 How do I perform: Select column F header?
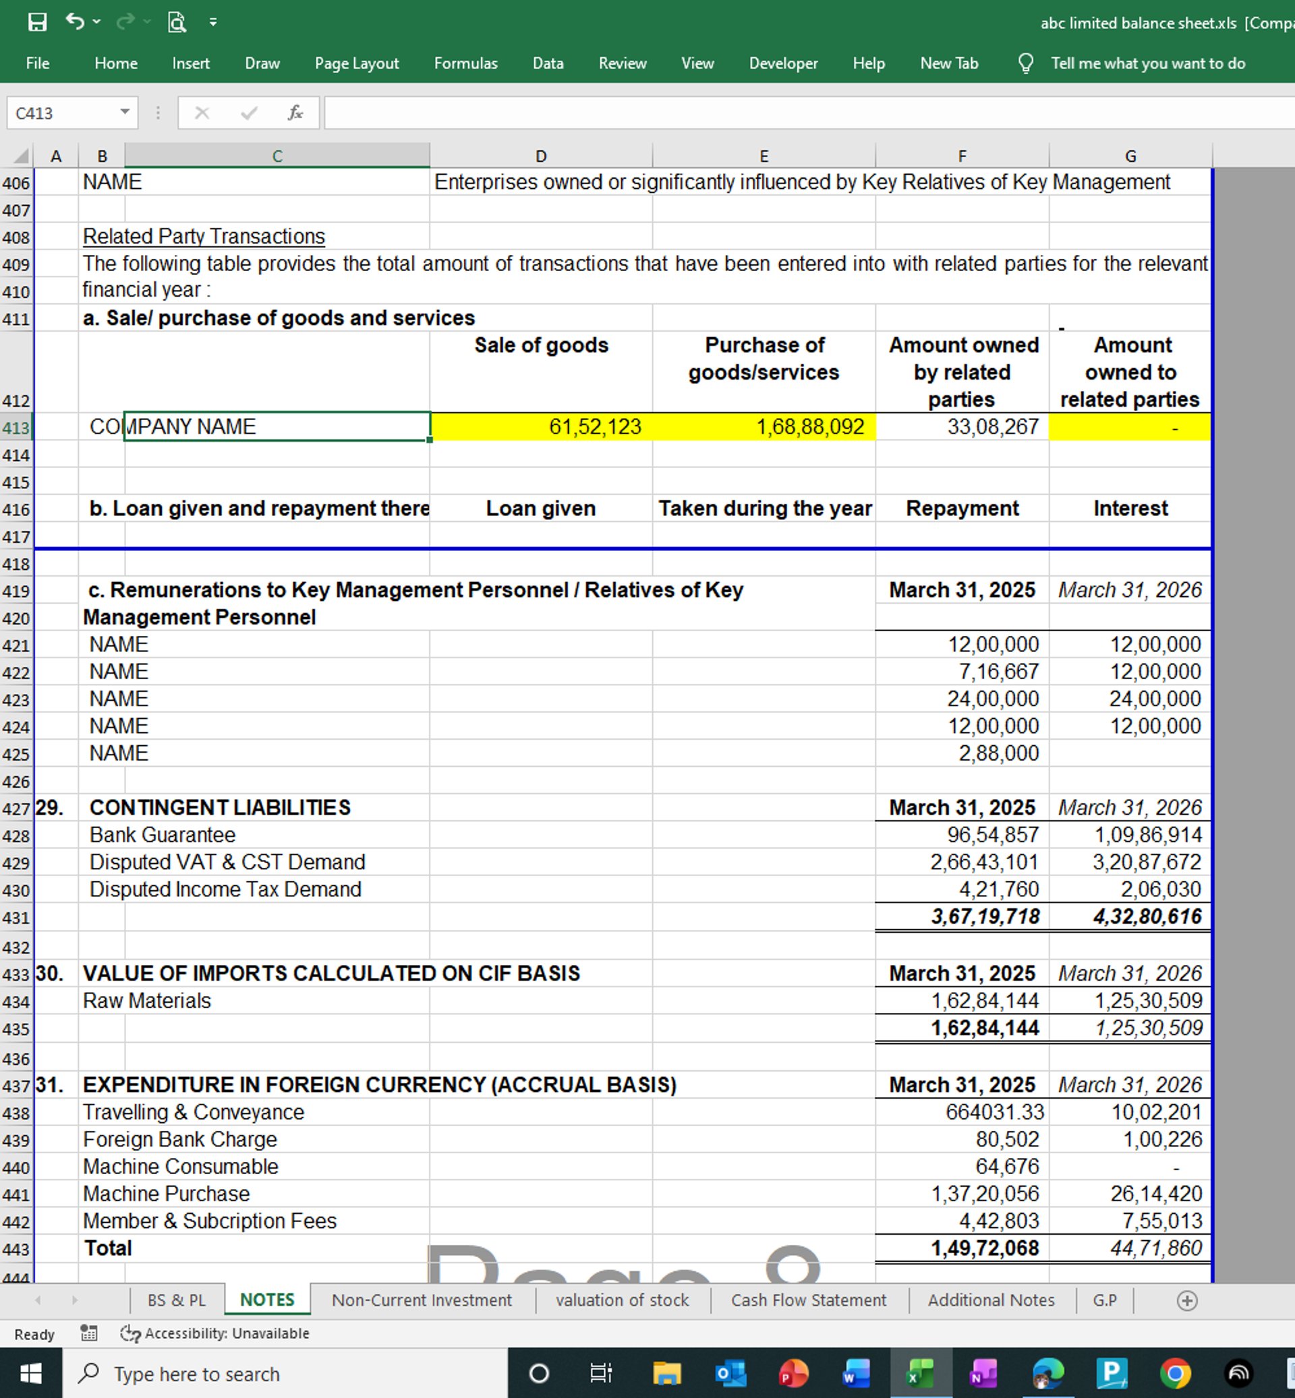pos(961,156)
